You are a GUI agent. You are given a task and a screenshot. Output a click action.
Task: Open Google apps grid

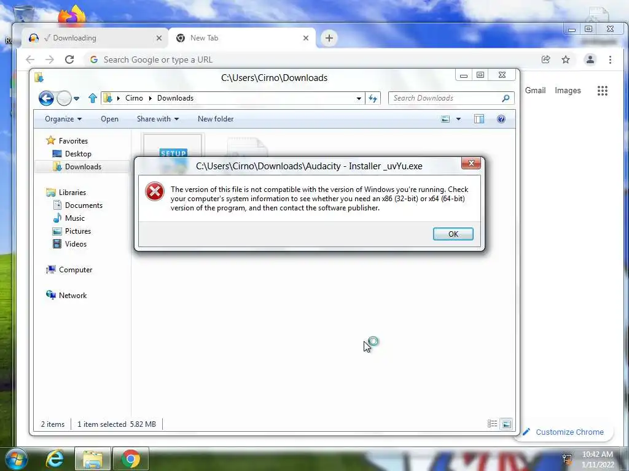[602, 91]
